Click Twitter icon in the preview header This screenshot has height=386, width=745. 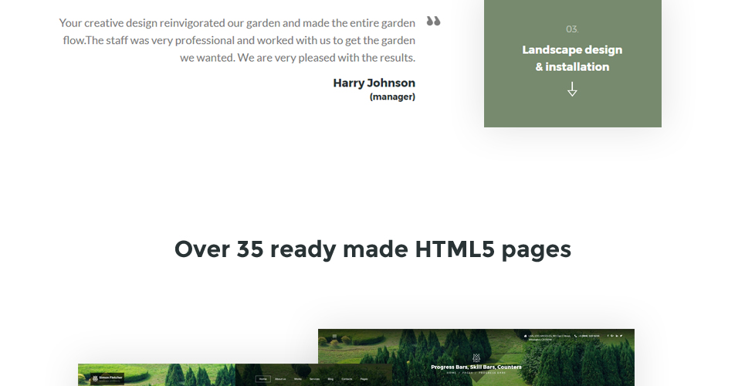pos(621,336)
